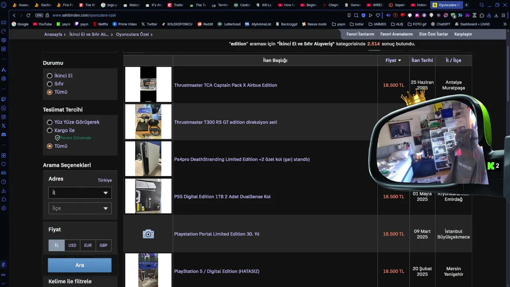The width and height of the screenshot is (510, 287).
Task: Open PS5 Digital Edition 1TB listing
Action: coord(222,197)
